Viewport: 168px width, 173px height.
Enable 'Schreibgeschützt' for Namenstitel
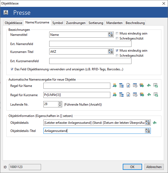click(117, 38)
